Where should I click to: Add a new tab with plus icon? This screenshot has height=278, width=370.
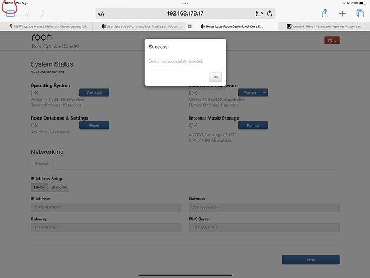click(x=342, y=13)
